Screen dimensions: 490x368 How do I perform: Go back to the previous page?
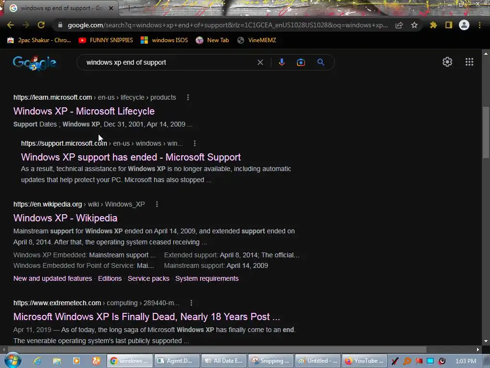[x=11, y=25]
